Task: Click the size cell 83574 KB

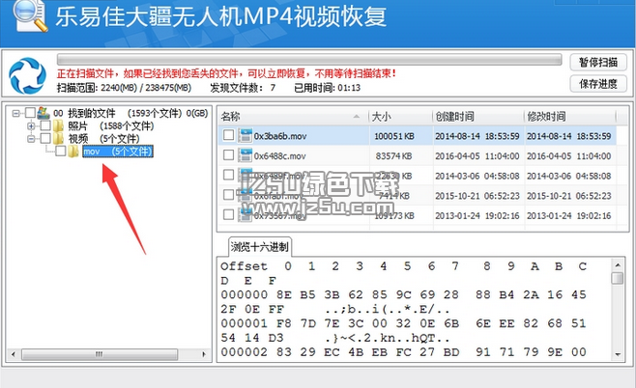Action: coord(393,156)
